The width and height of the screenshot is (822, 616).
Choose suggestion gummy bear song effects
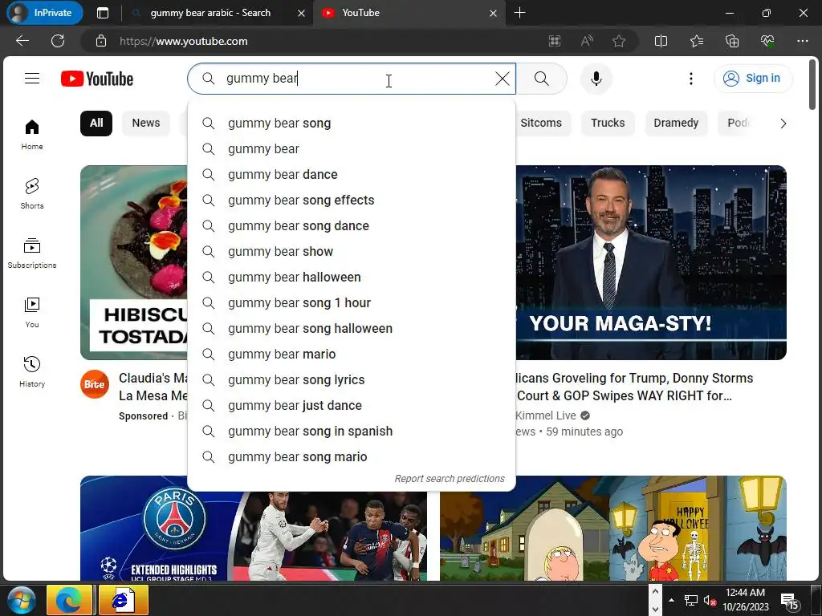352,200
